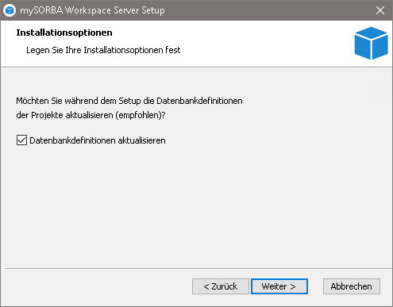
Task: Go back with the '< Zurück' button
Action: point(221,286)
